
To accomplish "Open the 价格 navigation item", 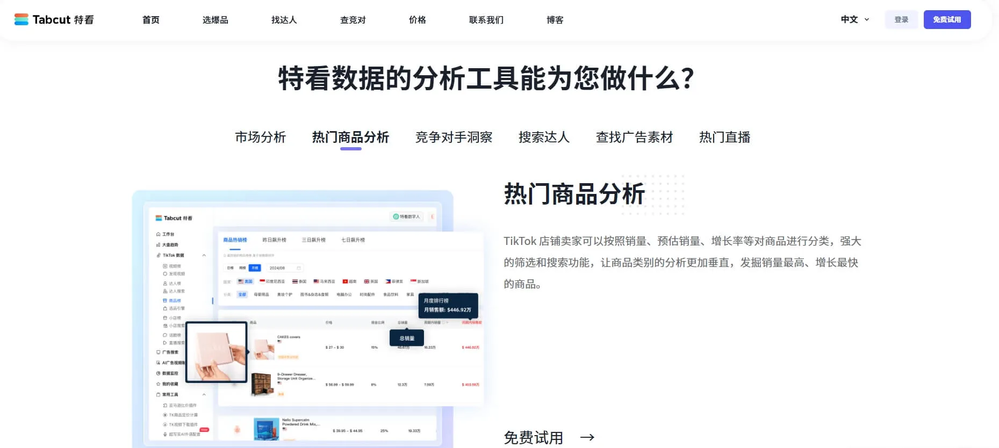I will click(418, 20).
